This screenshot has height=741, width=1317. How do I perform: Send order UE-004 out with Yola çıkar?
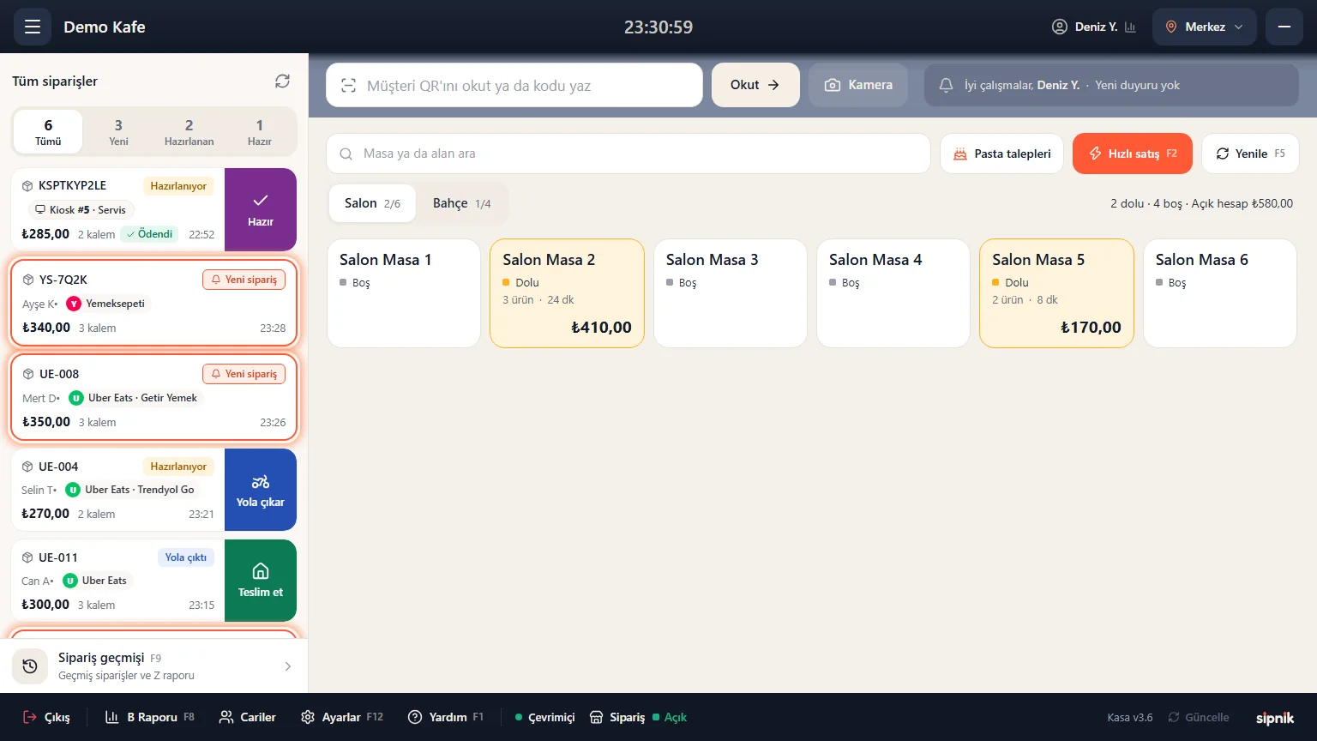click(x=261, y=490)
